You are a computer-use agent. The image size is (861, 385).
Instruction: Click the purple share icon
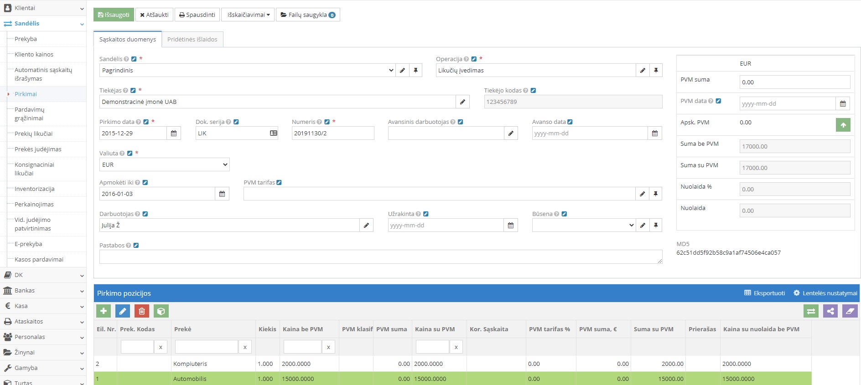(x=830, y=311)
